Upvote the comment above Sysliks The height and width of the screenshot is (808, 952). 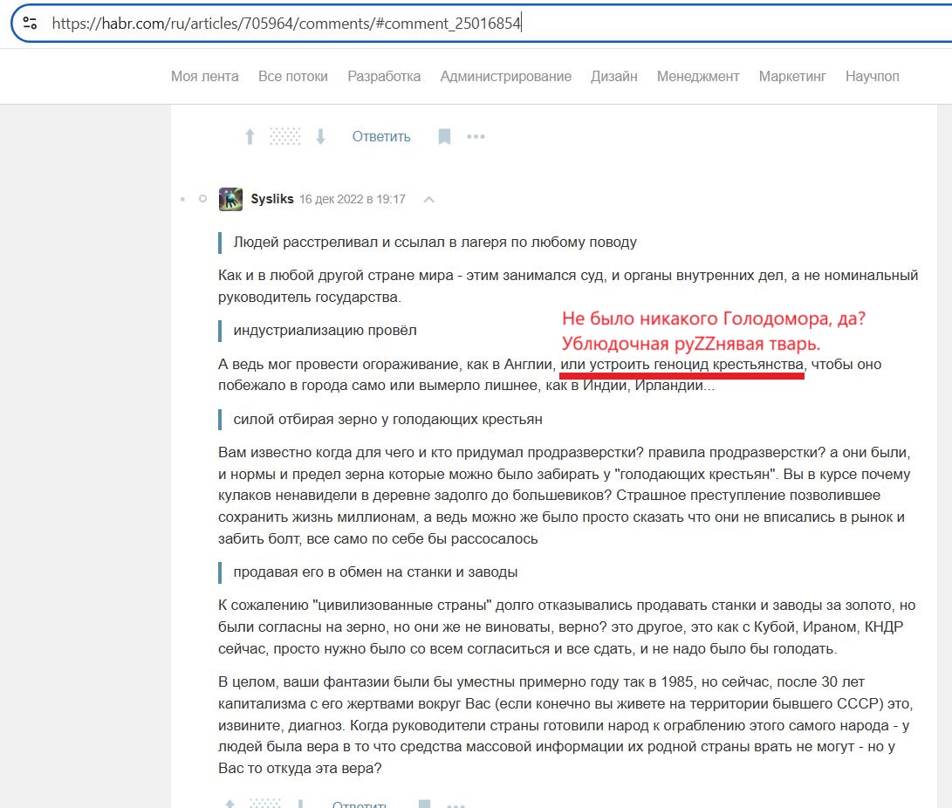pos(250,137)
